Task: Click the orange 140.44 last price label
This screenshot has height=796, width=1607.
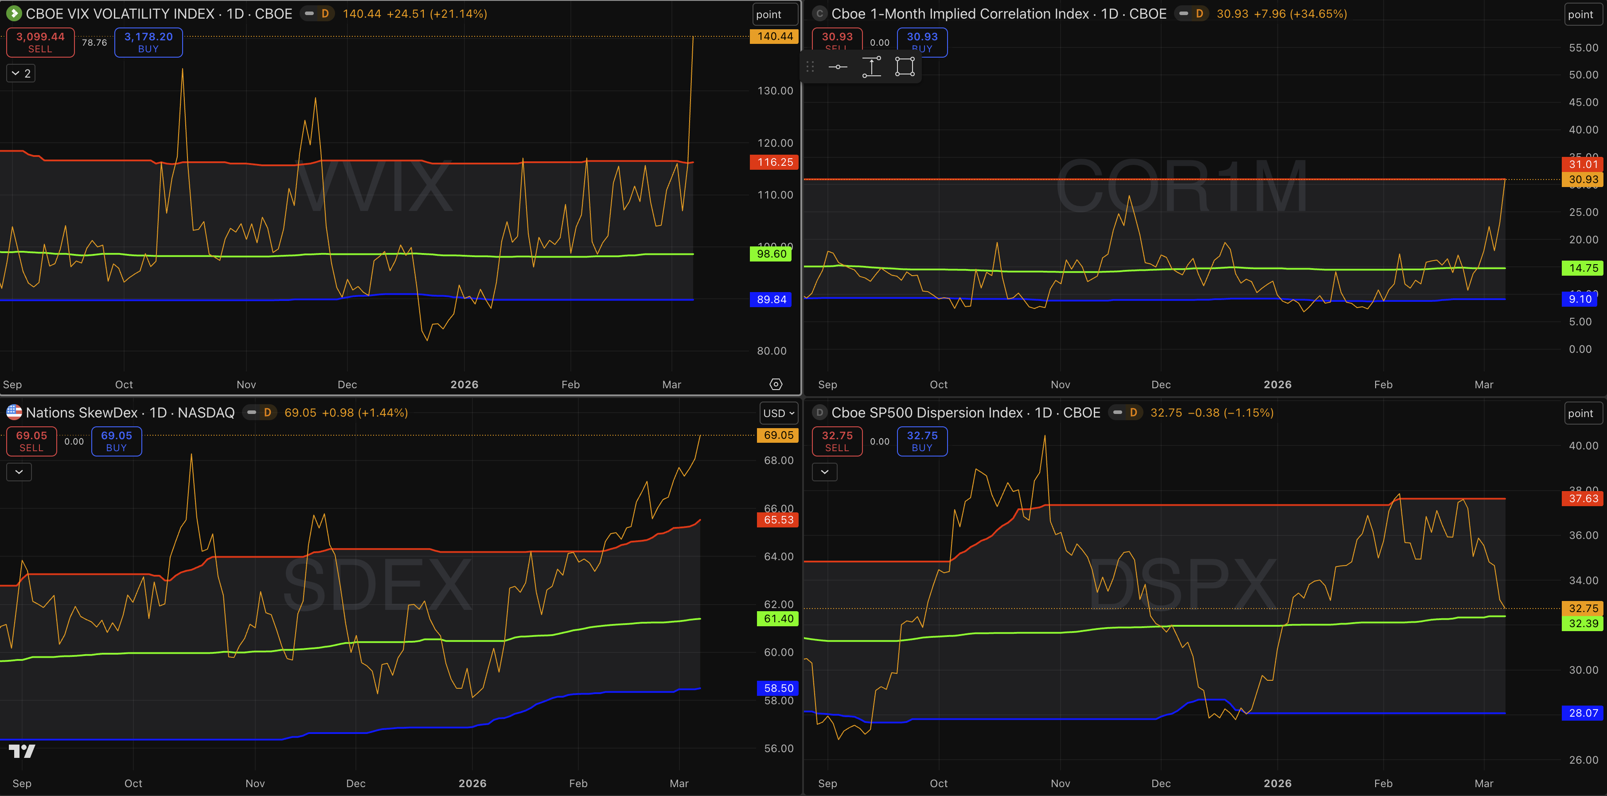Action: [774, 36]
